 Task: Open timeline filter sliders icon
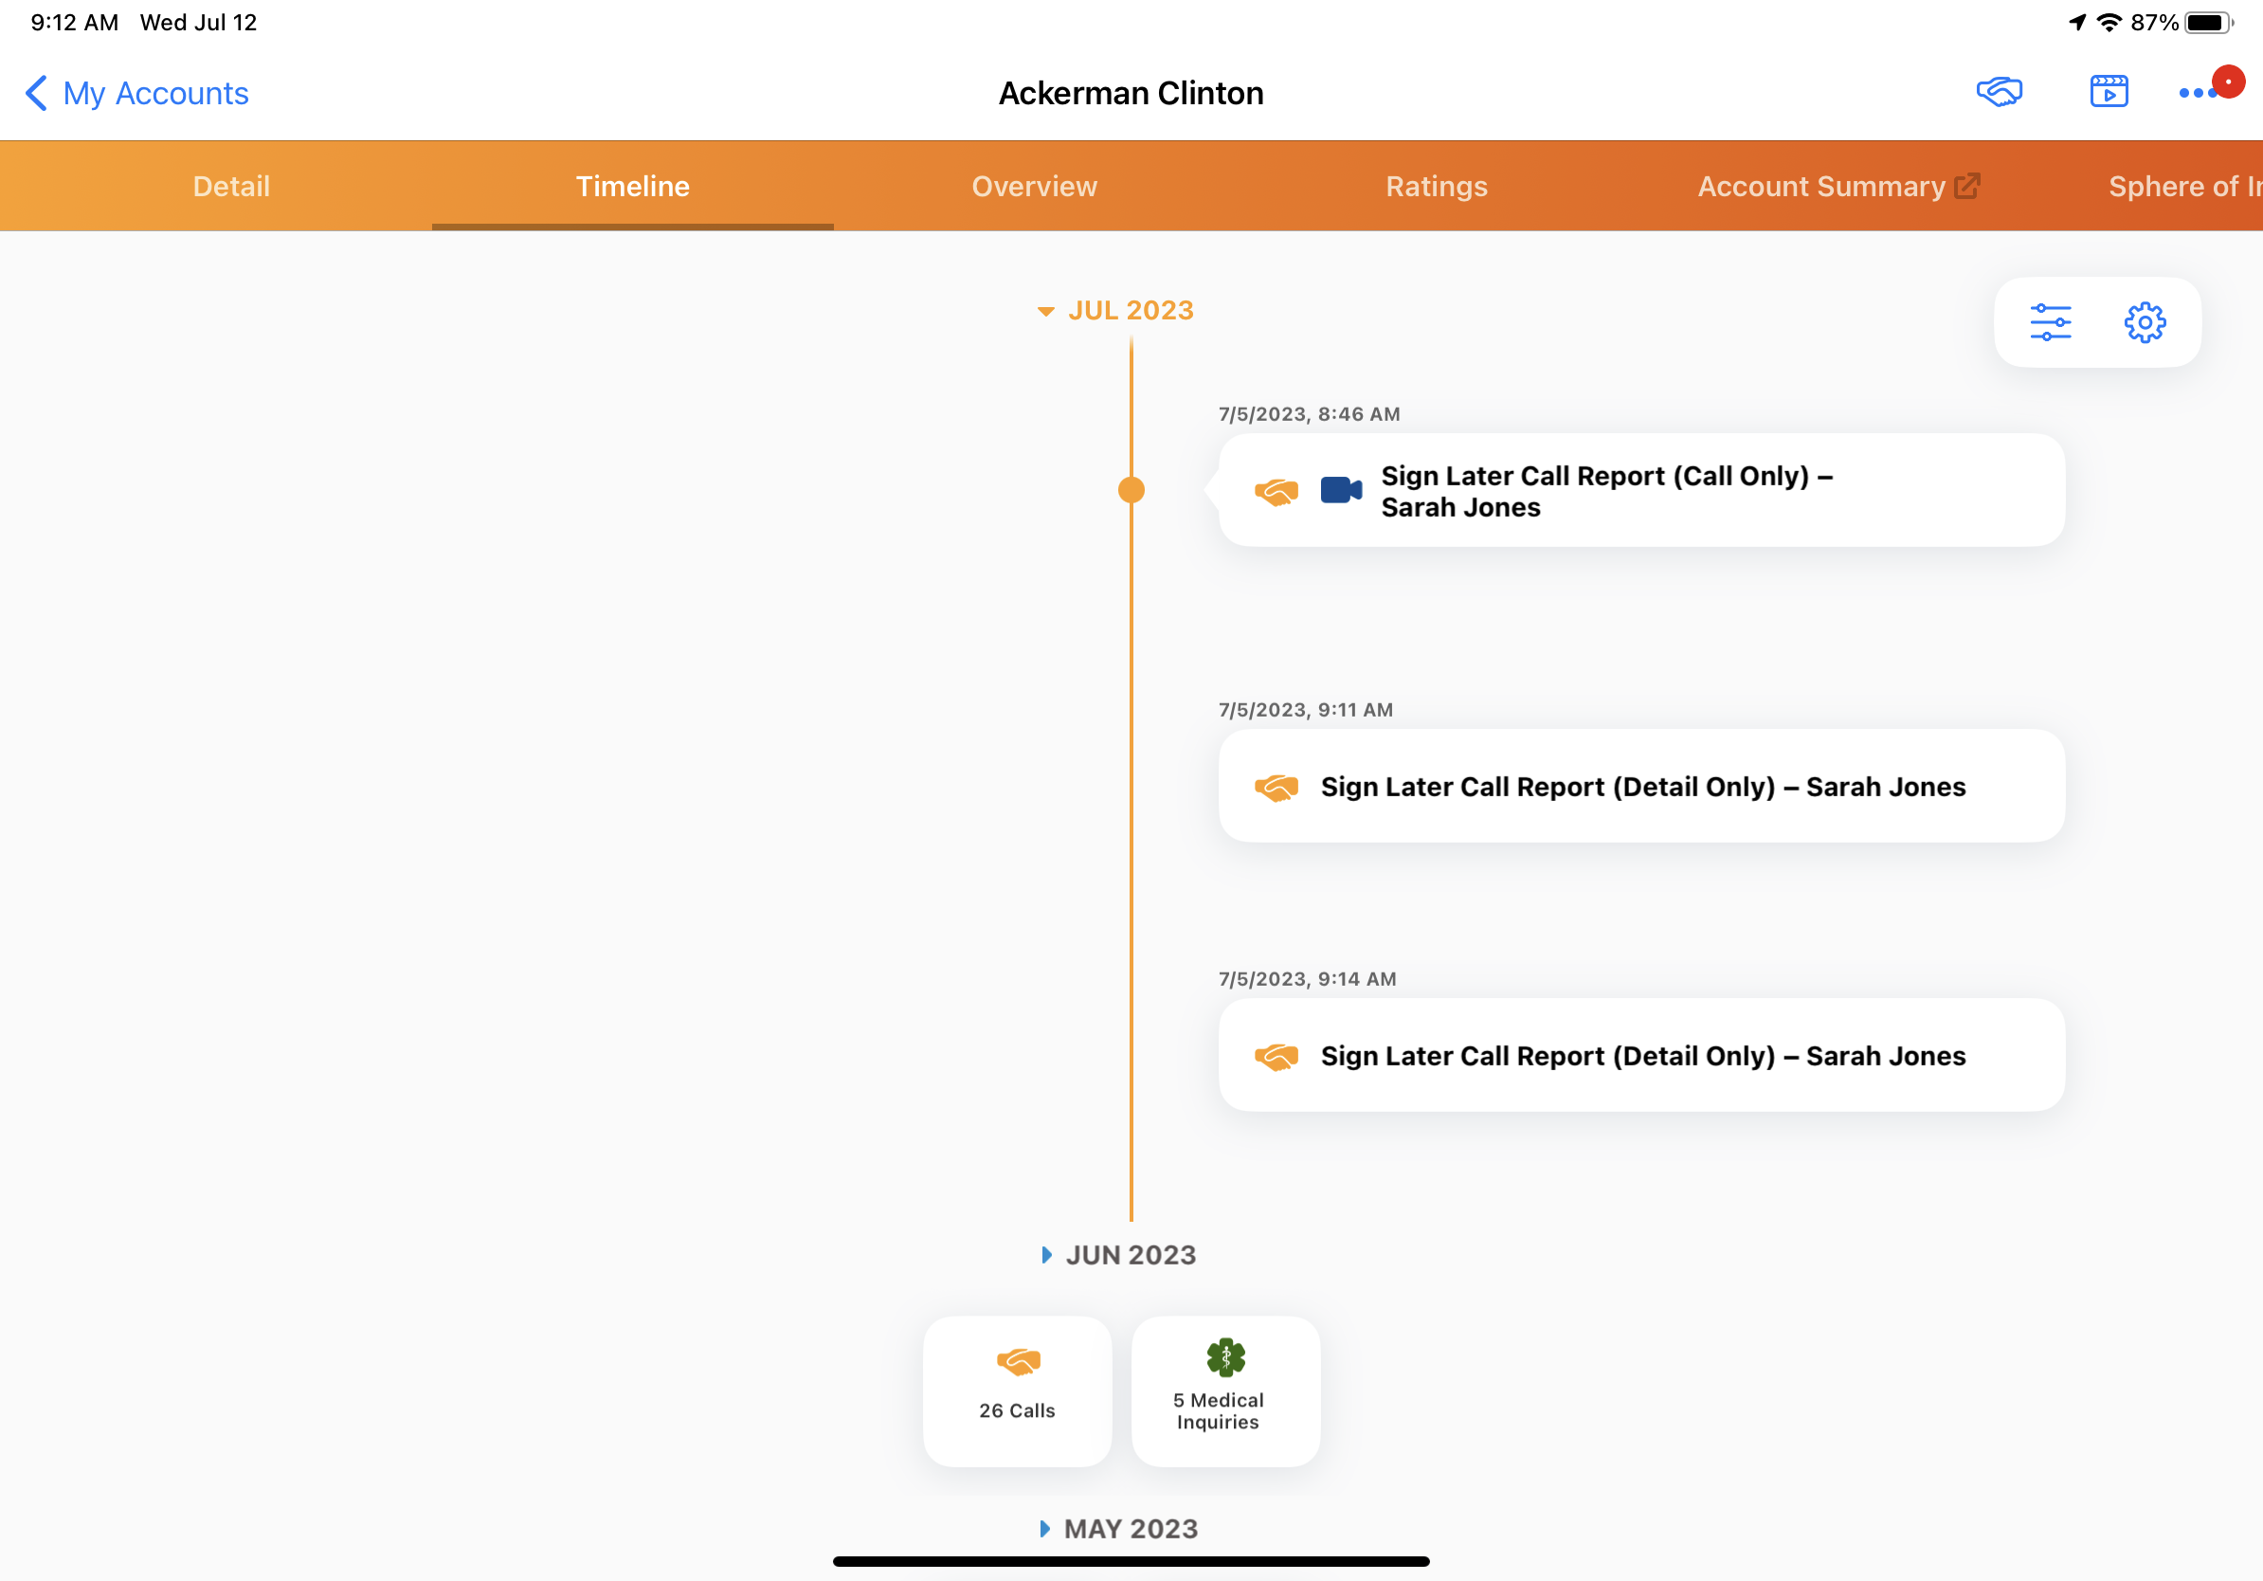click(2050, 322)
